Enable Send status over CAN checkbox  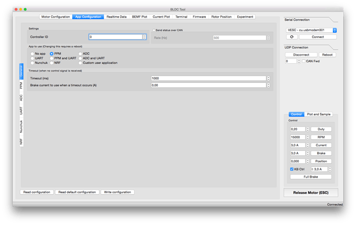[154, 30]
